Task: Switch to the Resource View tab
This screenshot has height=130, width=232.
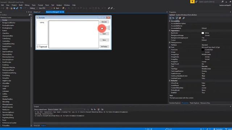Action: pyautogui.click(x=205, y=103)
